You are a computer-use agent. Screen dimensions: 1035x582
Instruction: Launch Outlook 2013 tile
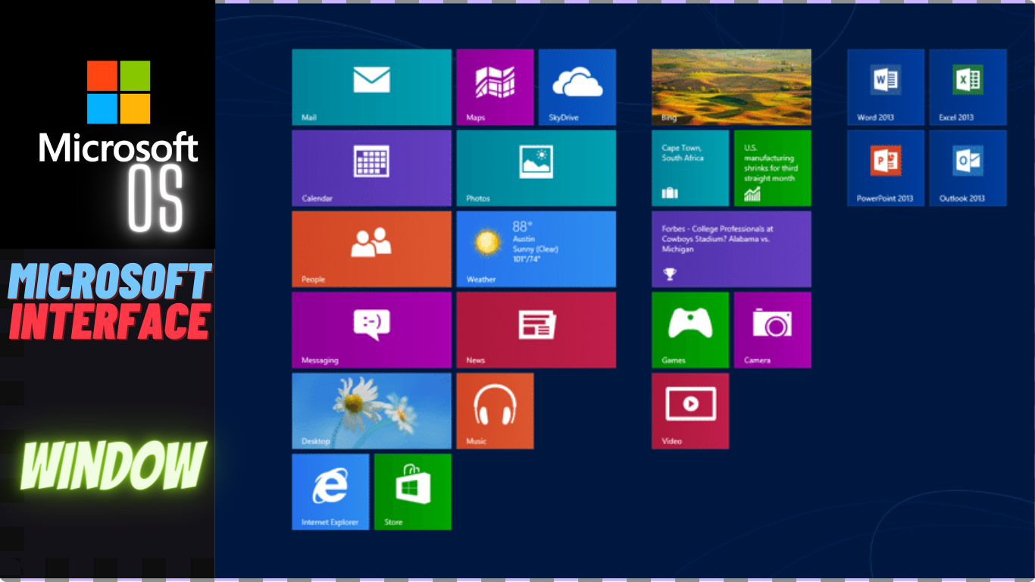[968, 168]
